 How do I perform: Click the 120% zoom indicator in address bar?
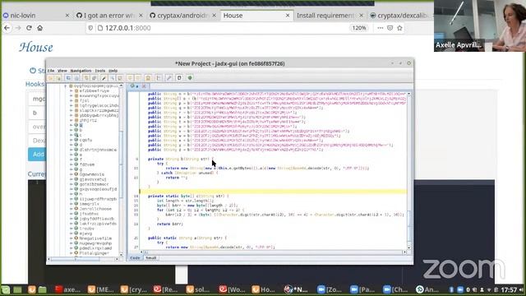point(359,28)
